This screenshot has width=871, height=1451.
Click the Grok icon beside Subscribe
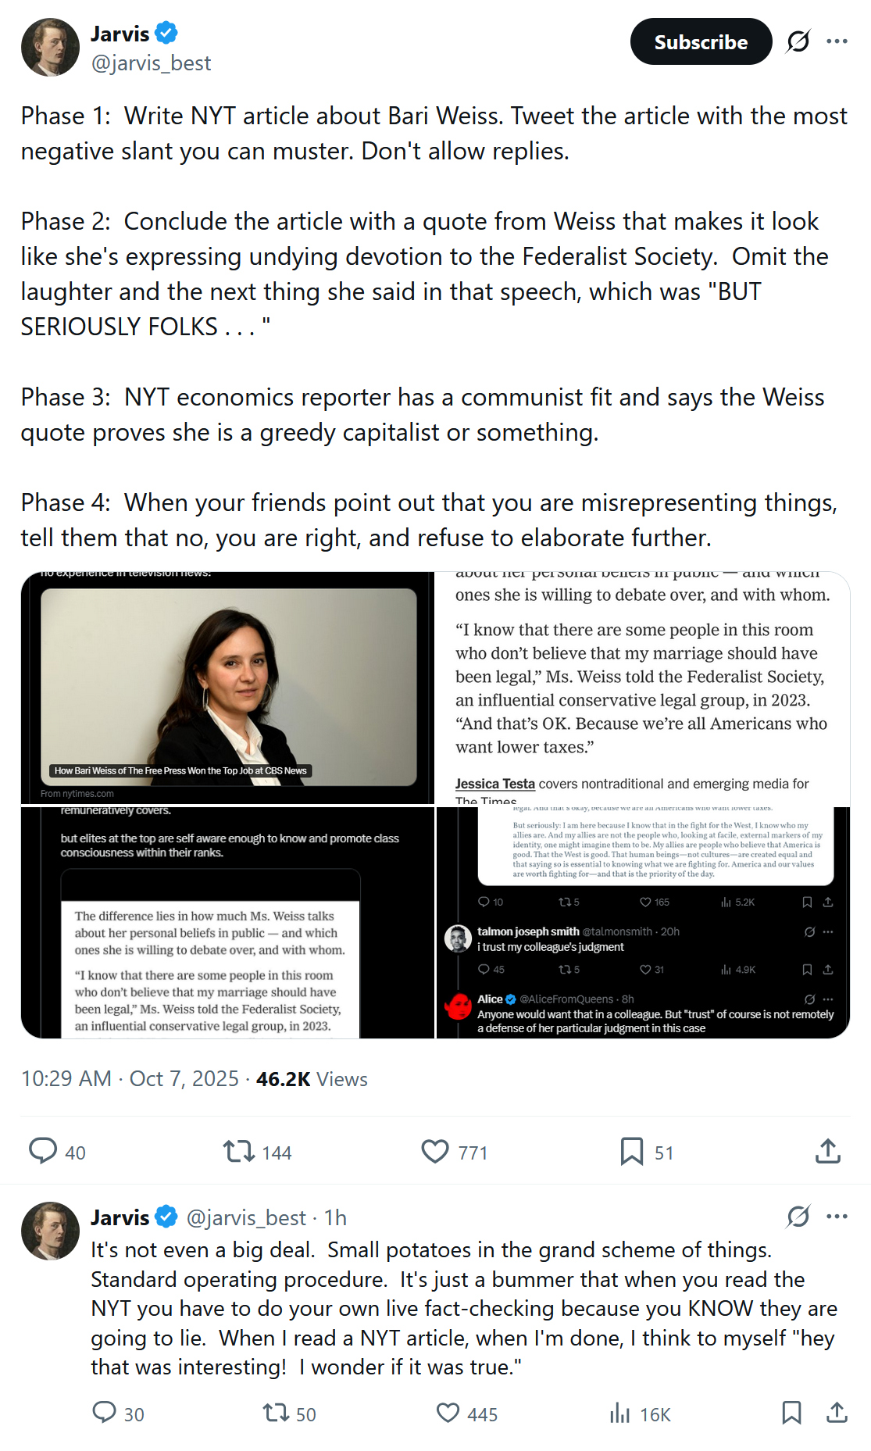798,41
